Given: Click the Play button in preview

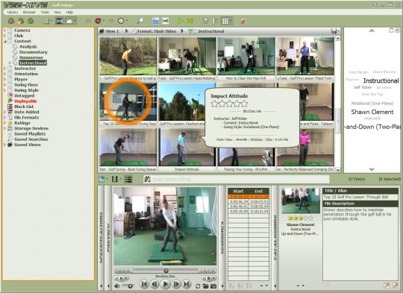Looking at the screenshot, I should pyautogui.click(x=165, y=284).
